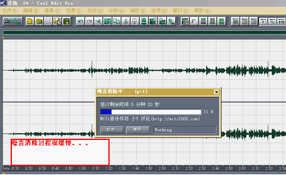This screenshot has height=175, width=286.
Task: Cancel noise reduction with 取消 button
Action: 112,130
